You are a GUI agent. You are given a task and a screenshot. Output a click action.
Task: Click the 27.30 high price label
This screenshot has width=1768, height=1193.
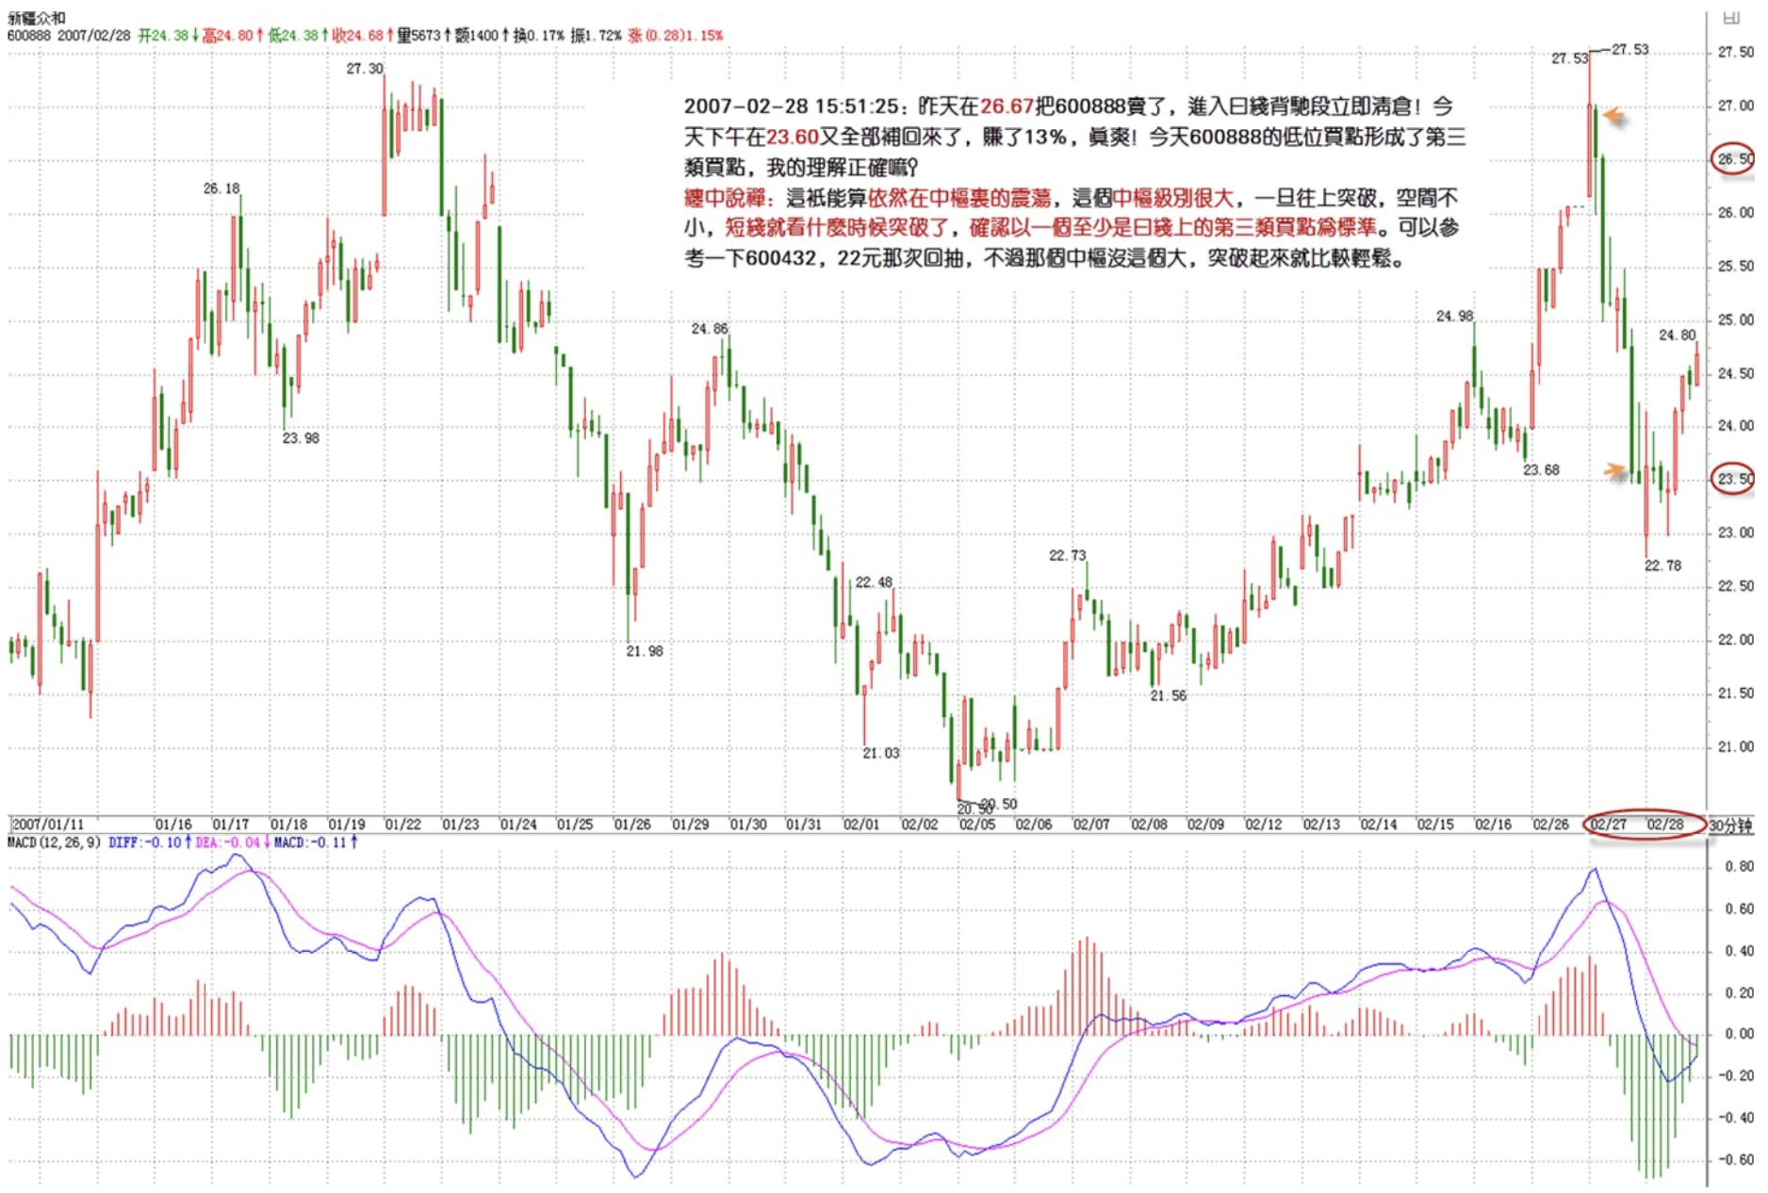365,69
